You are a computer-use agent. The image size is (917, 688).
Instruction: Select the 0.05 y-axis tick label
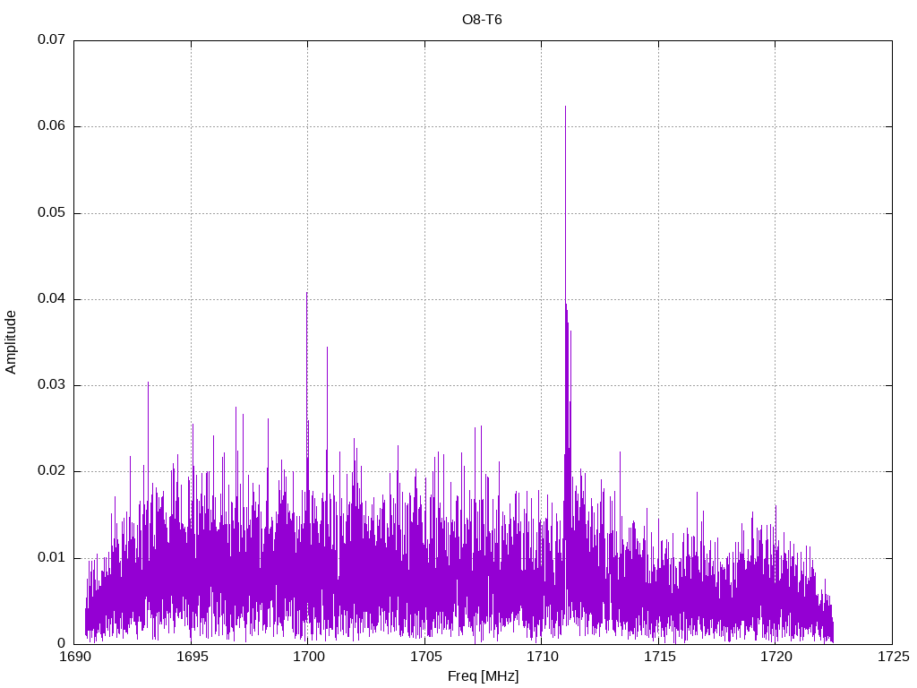tap(51, 213)
